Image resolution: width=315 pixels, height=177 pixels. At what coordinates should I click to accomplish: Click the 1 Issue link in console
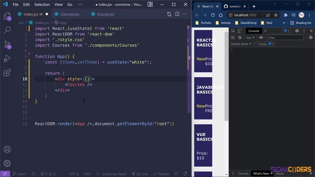click(x=265, y=44)
